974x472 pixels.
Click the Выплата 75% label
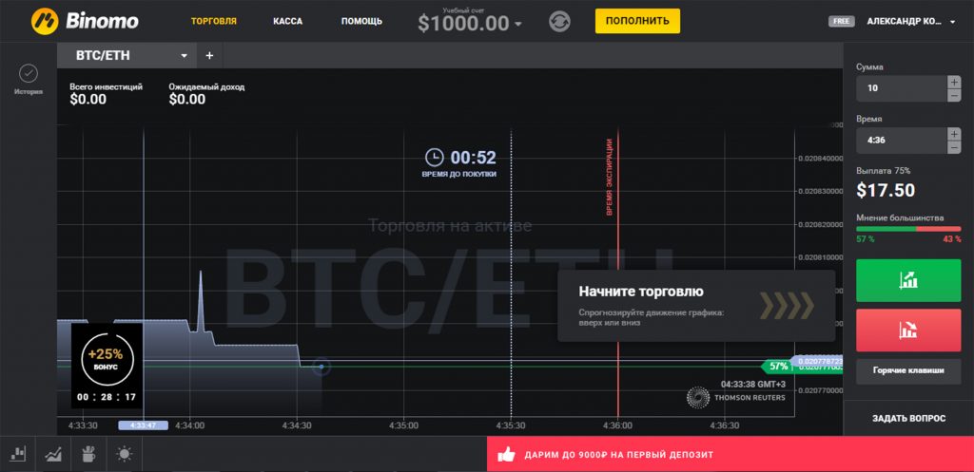click(x=883, y=171)
